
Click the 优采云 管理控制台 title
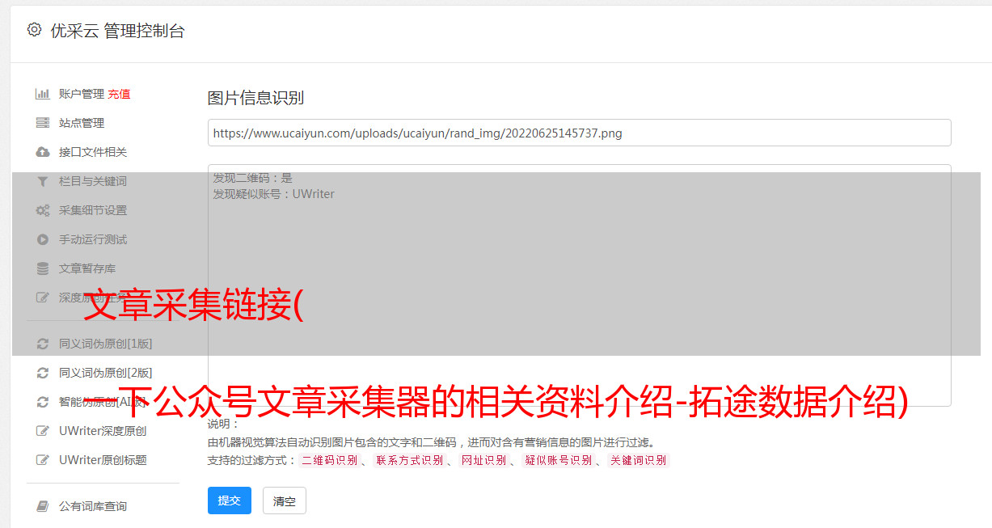[x=117, y=31]
